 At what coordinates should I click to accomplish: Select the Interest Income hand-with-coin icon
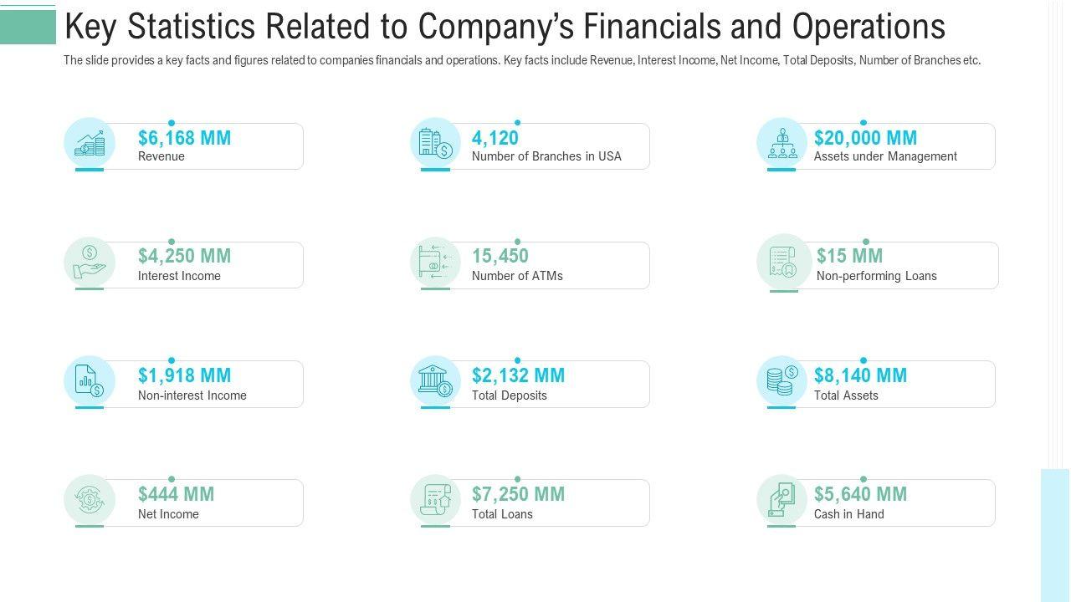pyautogui.click(x=90, y=262)
